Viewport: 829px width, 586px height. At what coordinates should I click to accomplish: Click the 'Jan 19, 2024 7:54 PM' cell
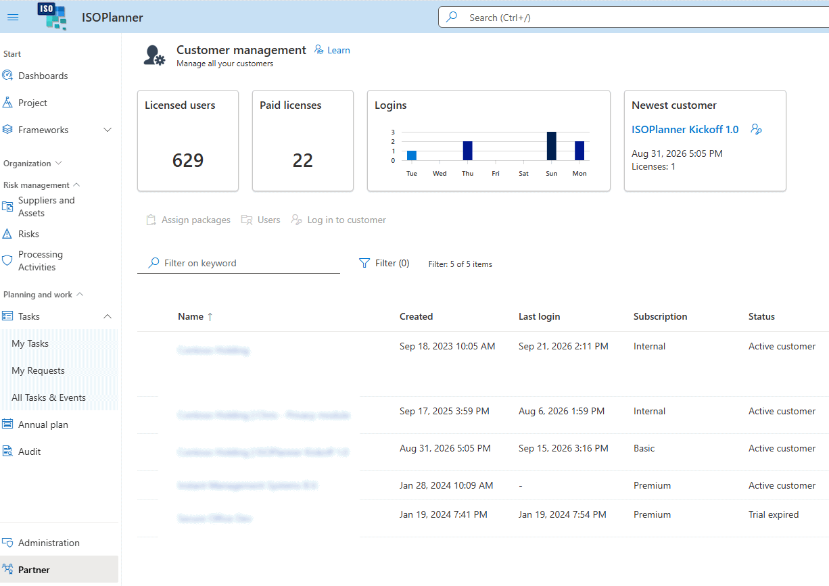click(x=563, y=514)
